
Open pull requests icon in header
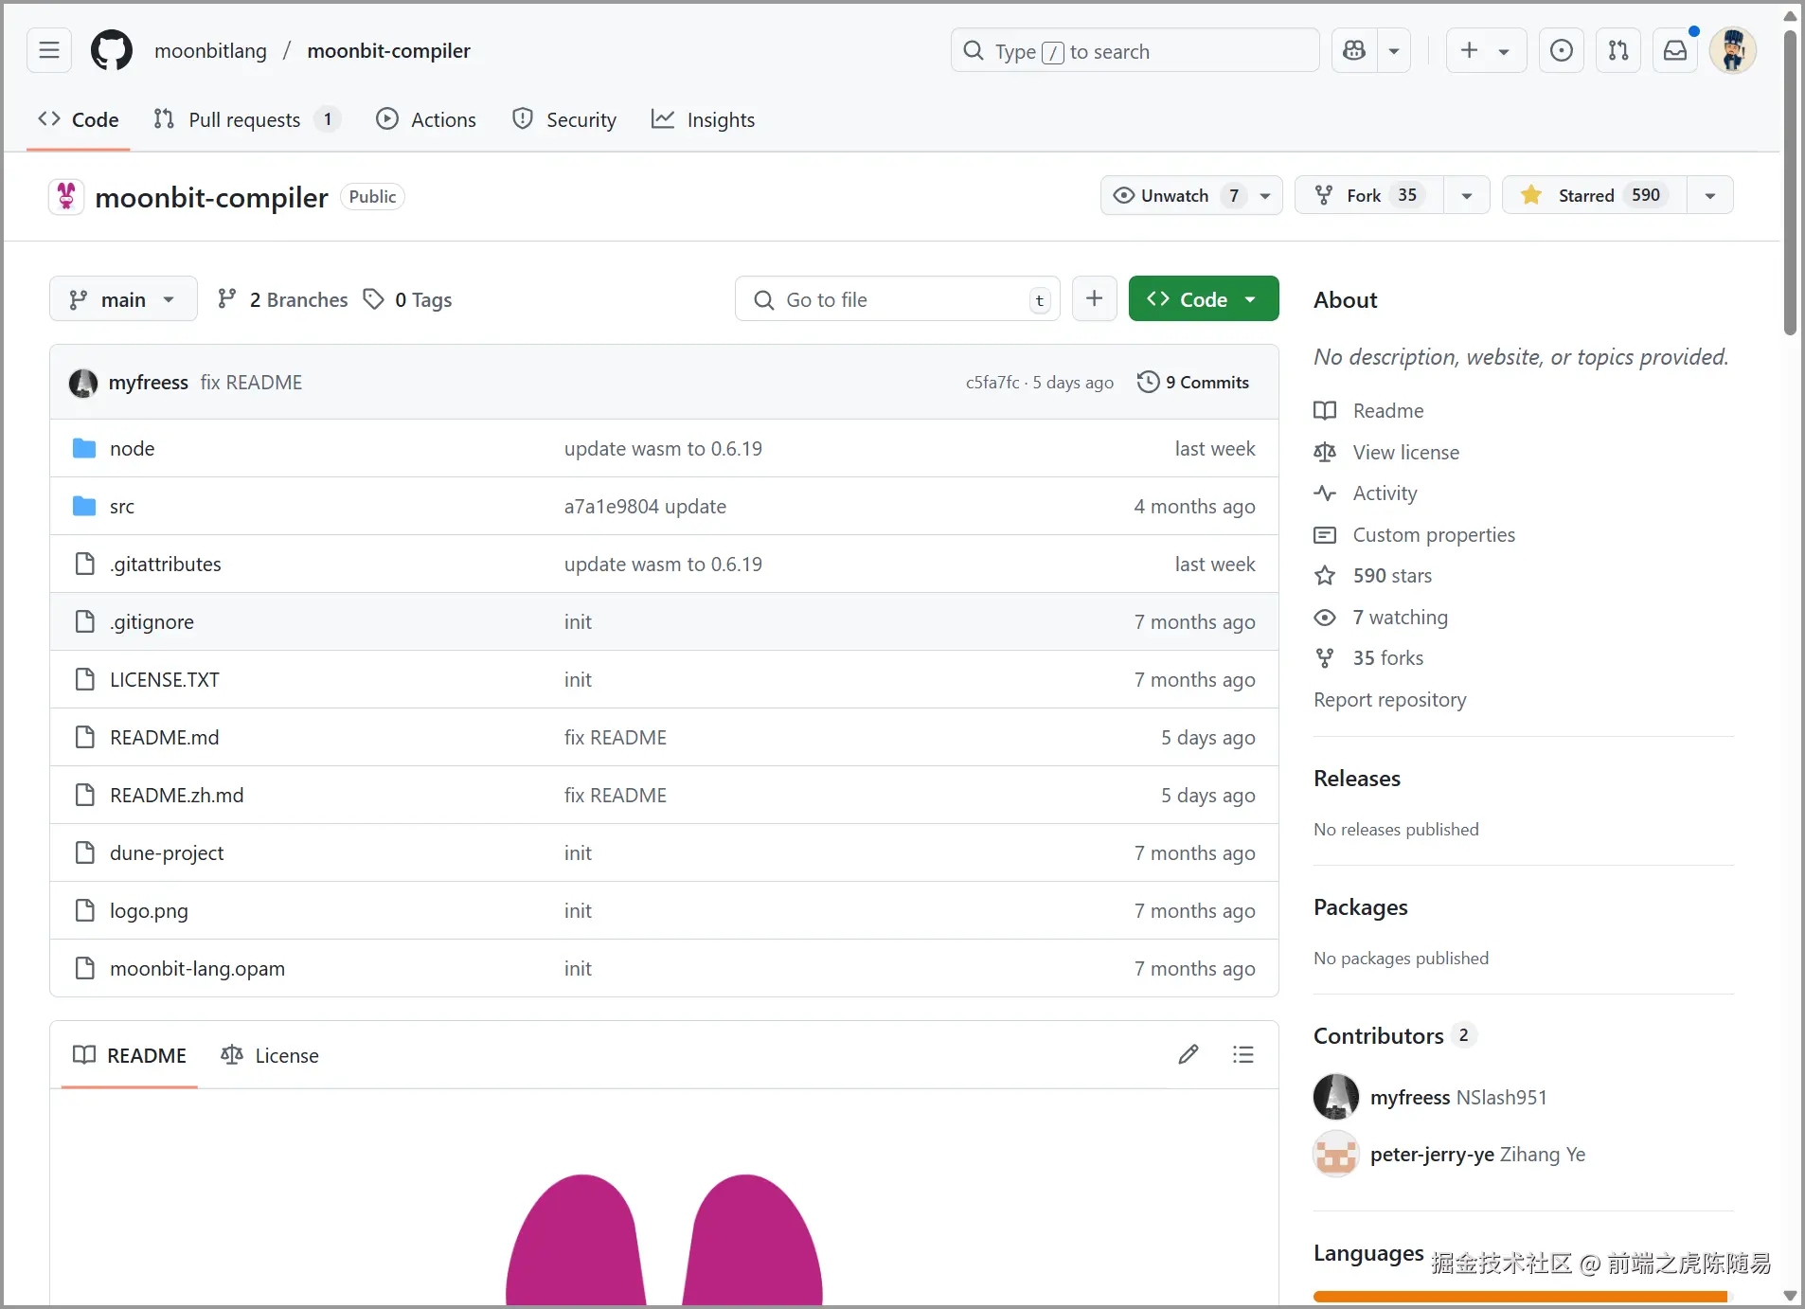1618,50
